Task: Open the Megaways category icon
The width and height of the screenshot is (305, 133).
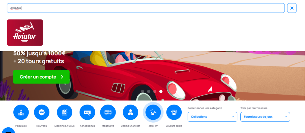Action: coord(108,112)
